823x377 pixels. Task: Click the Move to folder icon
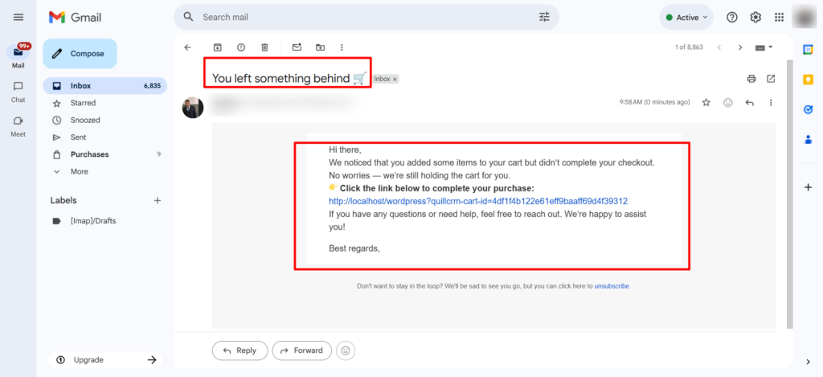[x=320, y=47]
